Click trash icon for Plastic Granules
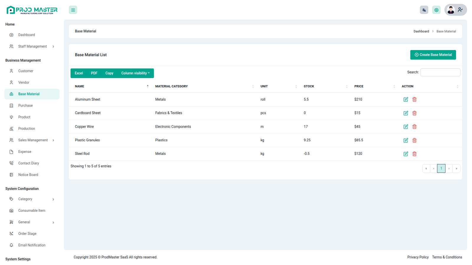The image size is (472, 265). click(x=414, y=140)
